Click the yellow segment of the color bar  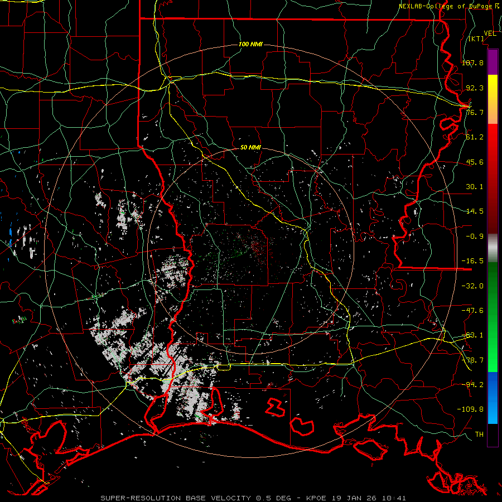click(493, 99)
